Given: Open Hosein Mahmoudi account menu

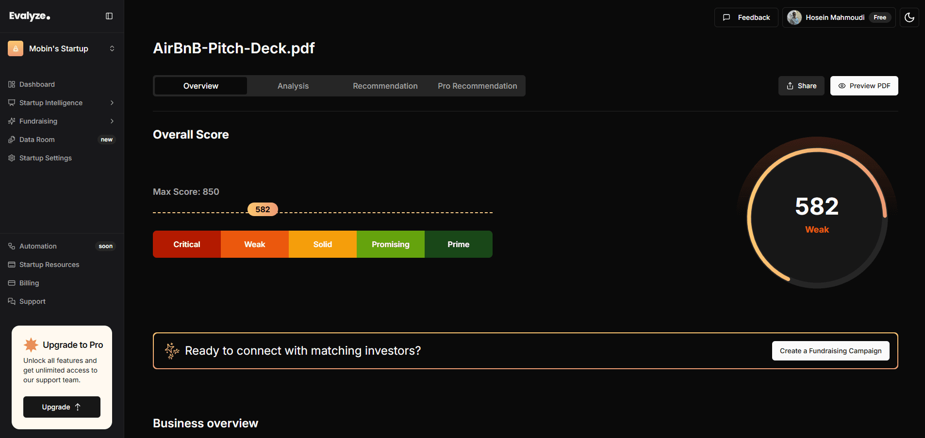Looking at the screenshot, I should [x=839, y=17].
